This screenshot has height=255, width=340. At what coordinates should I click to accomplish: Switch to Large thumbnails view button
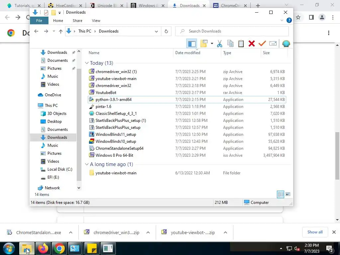(x=288, y=194)
